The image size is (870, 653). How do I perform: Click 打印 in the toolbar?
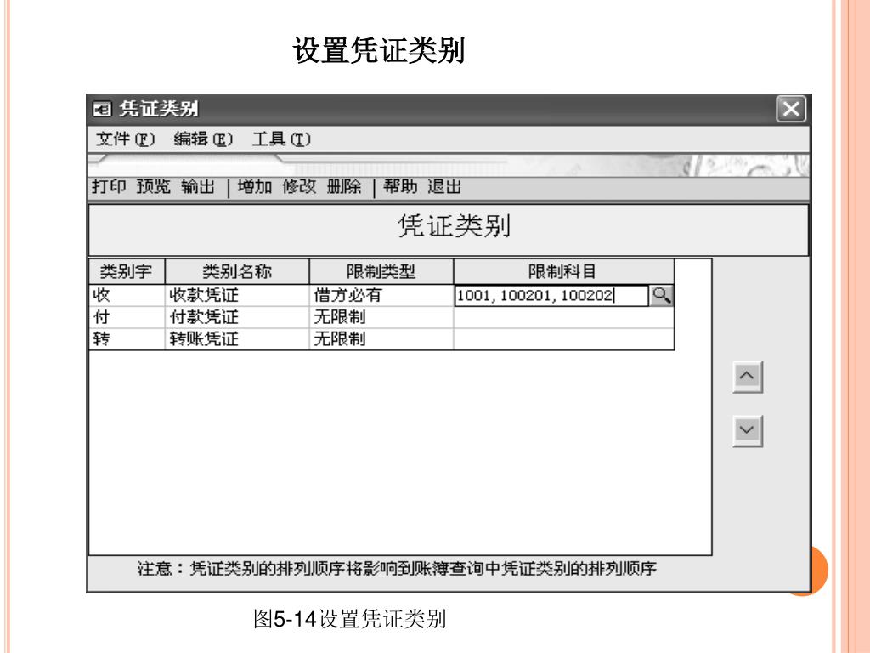point(109,186)
